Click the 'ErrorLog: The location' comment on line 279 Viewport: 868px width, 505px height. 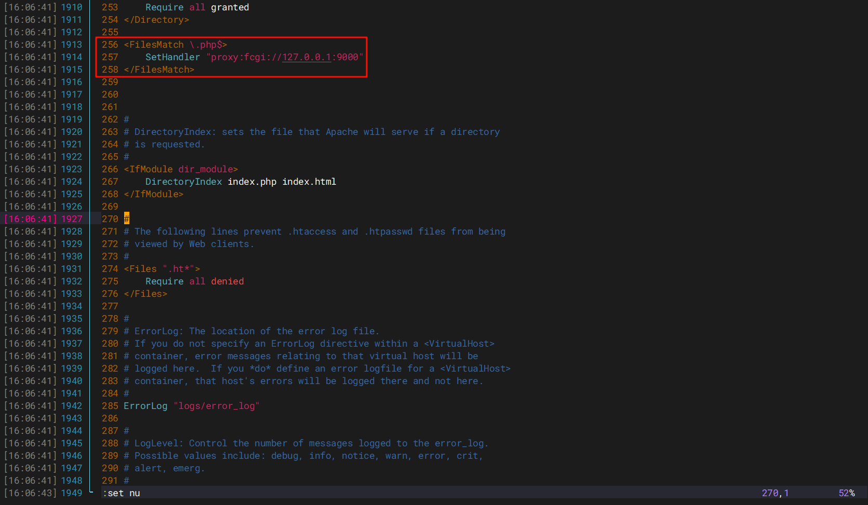click(251, 331)
